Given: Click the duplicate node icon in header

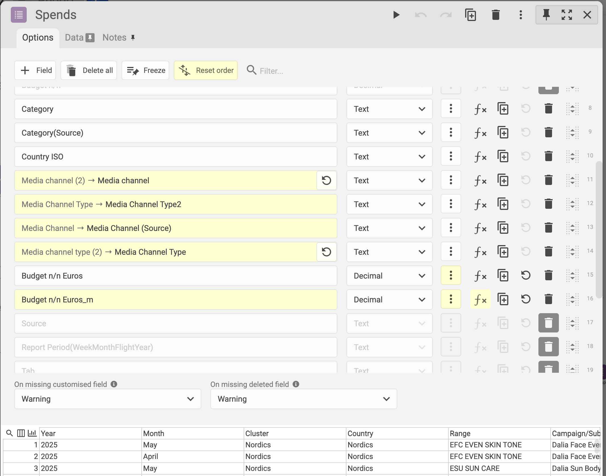Looking at the screenshot, I should [x=471, y=15].
